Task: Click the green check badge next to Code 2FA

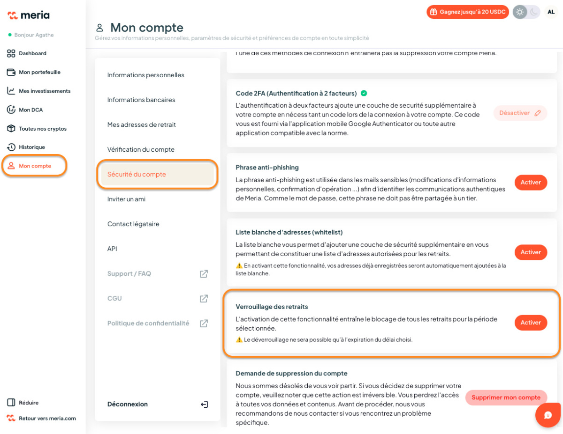Action: [x=364, y=93]
